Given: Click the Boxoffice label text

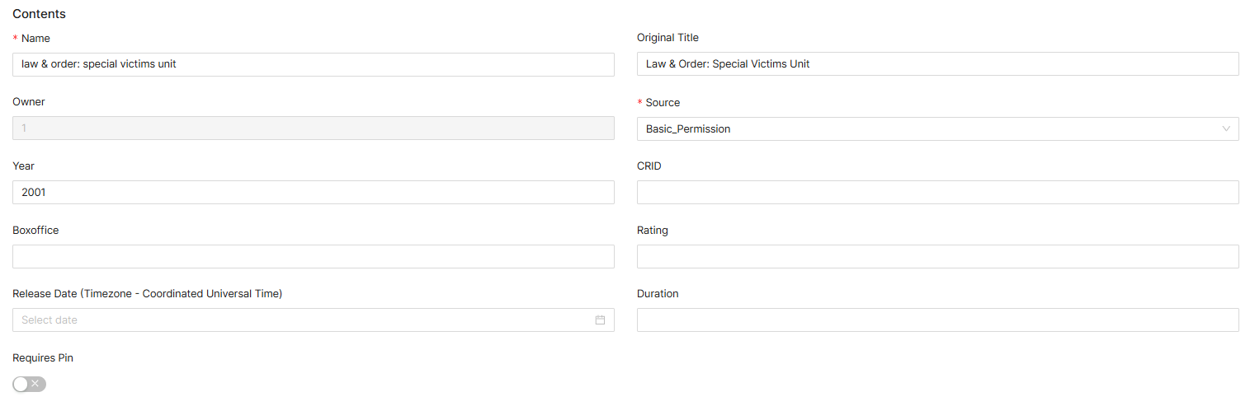Looking at the screenshot, I should (35, 231).
